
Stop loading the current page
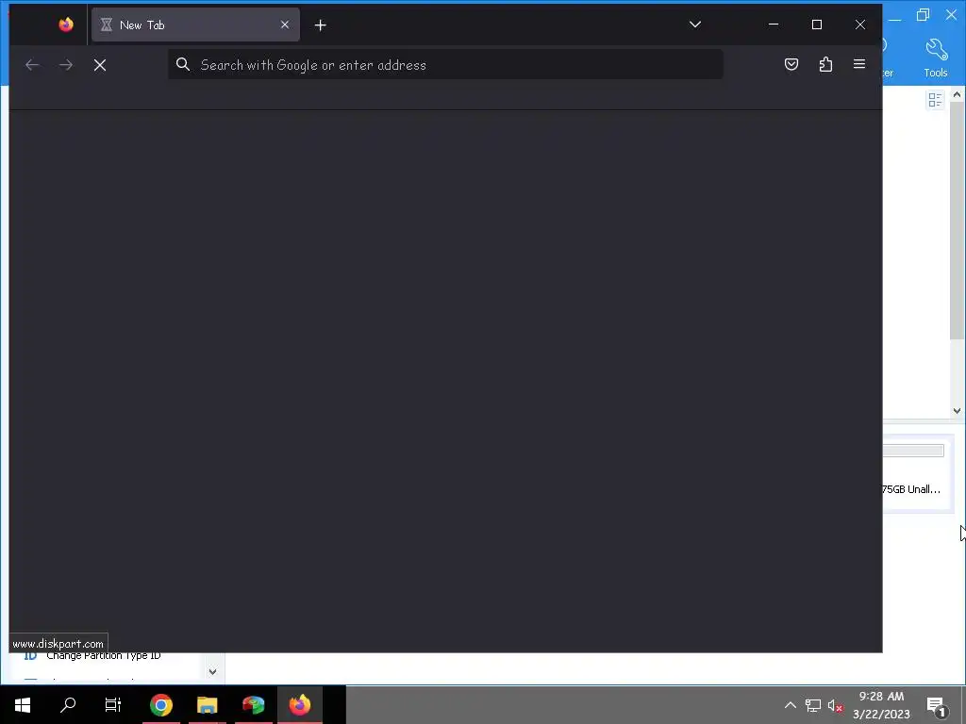pyautogui.click(x=100, y=65)
